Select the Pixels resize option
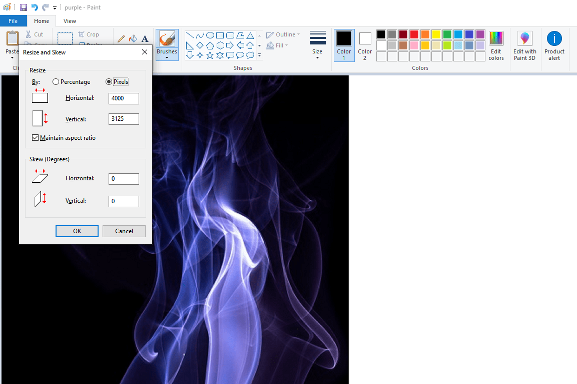Viewport: 577px width, 384px height. tap(109, 81)
